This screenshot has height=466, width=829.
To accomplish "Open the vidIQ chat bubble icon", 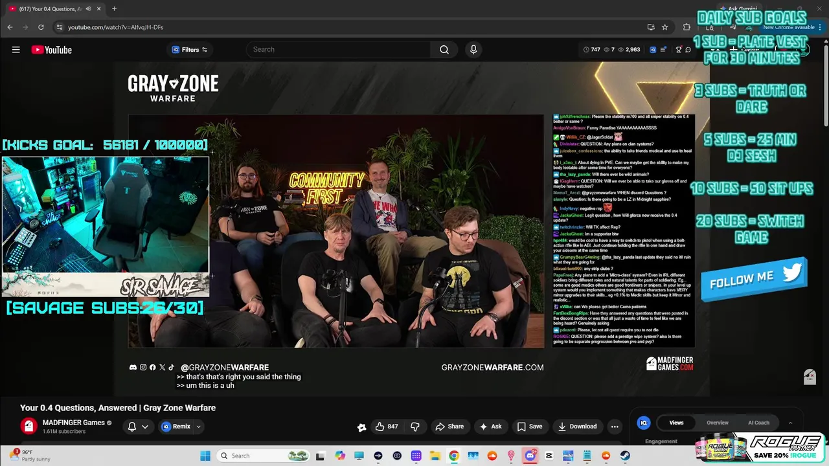I will point(688,49).
